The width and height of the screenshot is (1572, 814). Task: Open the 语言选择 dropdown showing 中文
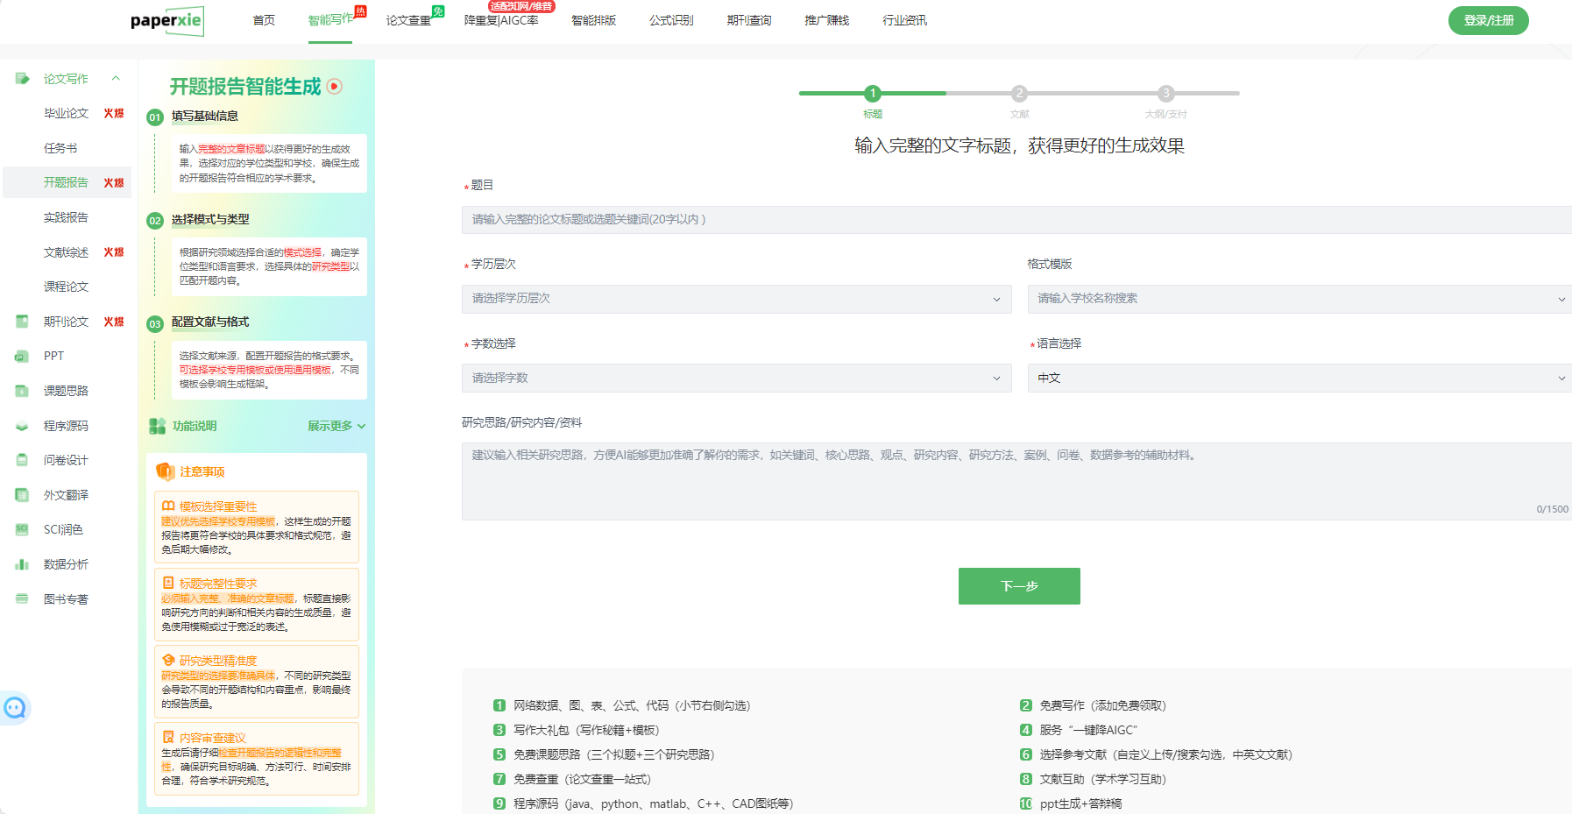click(x=1299, y=378)
